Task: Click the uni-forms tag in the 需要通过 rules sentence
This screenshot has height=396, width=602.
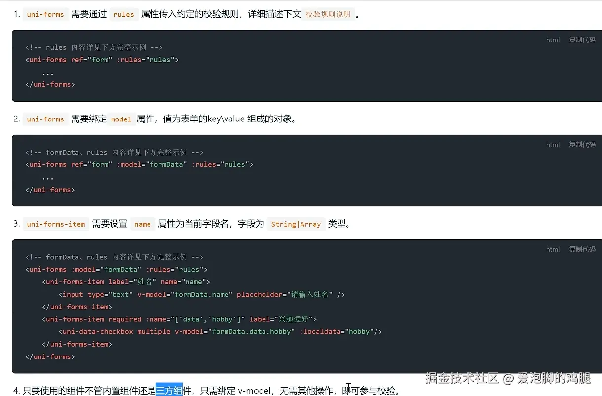Action: point(45,14)
